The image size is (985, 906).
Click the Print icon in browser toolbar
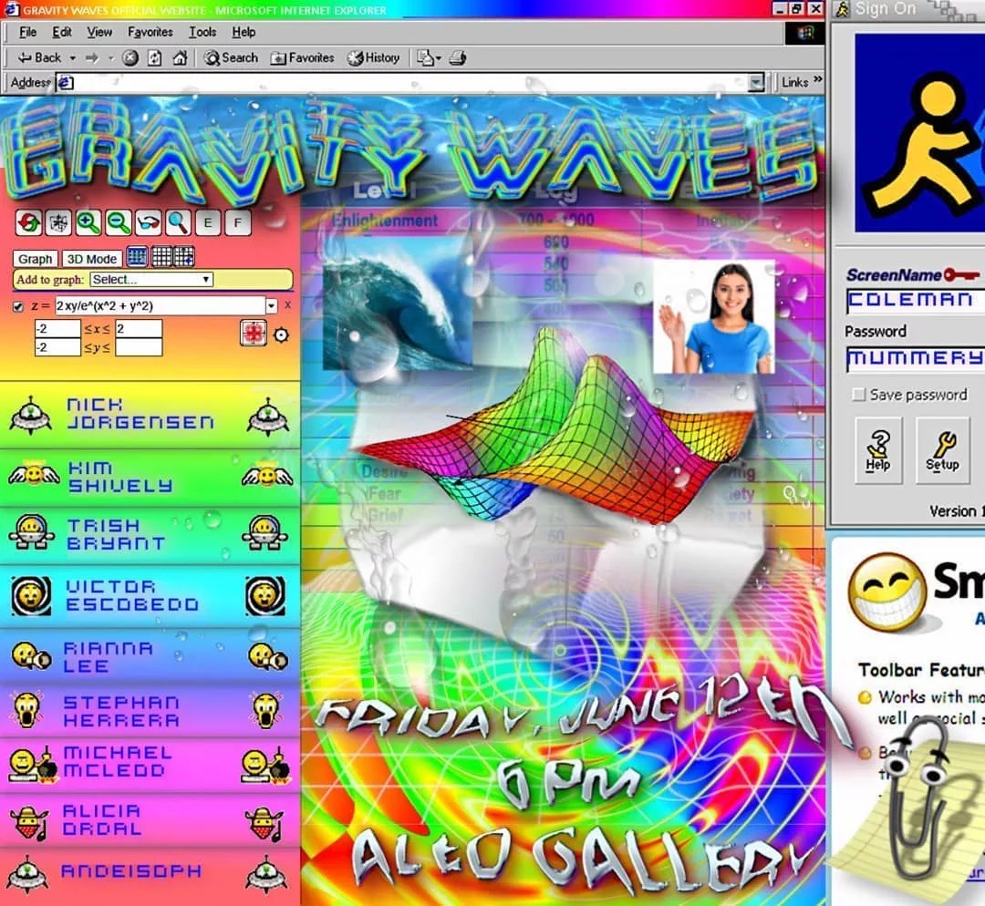(x=458, y=57)
